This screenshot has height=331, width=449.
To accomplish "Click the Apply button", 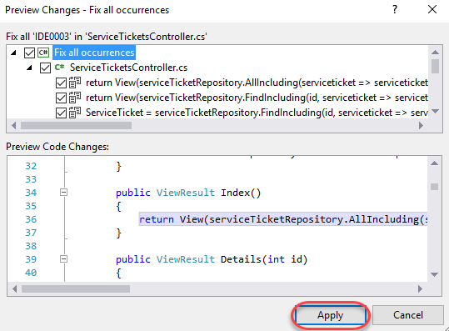I will tap(331, 315).
